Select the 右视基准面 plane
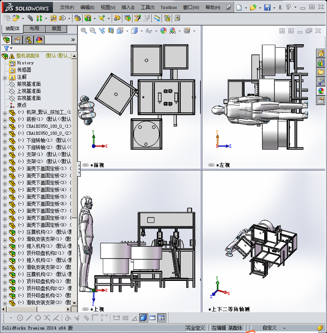 pos(29,98)
